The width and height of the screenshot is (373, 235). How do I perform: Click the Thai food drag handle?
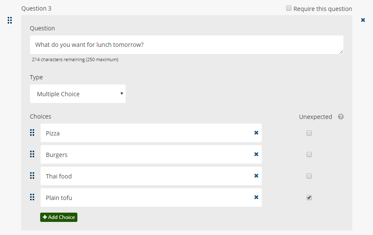tap(32, 176)
